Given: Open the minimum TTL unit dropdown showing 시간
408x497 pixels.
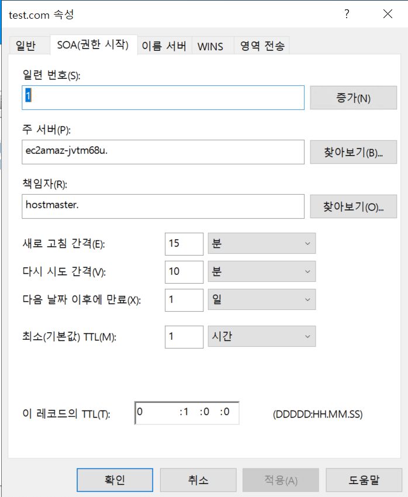Looking at the screenshot, I should 261,336.
